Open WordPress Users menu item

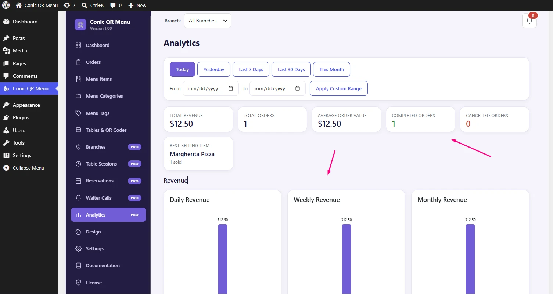click(29, 130)
